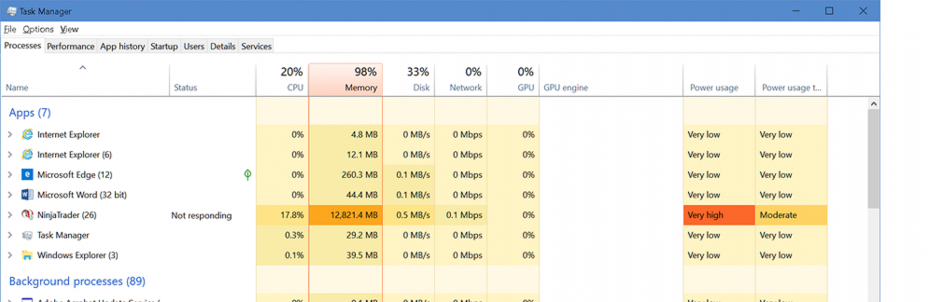
Task: Select the Microsoft Word (32 bit) row name
Action: pos(82,195)
